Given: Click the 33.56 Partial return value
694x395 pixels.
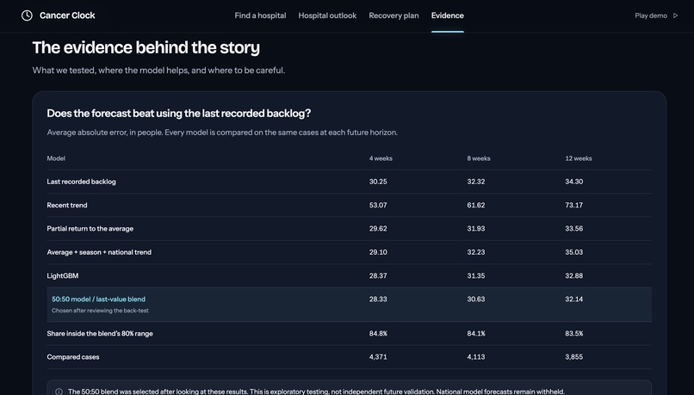Looking at the screenshot, I should click(574, 229).
